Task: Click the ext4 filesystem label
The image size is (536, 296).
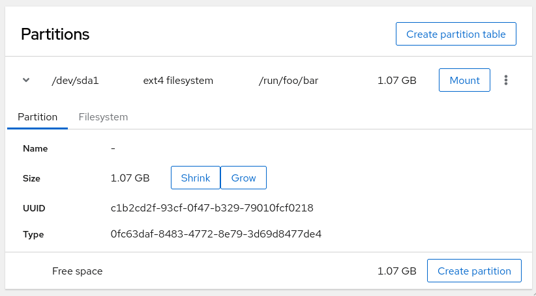Action: coord(178,81)
